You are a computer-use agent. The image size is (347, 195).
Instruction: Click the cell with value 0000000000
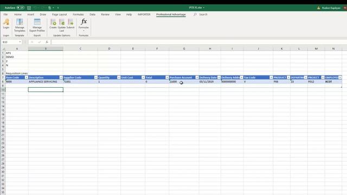232,82
